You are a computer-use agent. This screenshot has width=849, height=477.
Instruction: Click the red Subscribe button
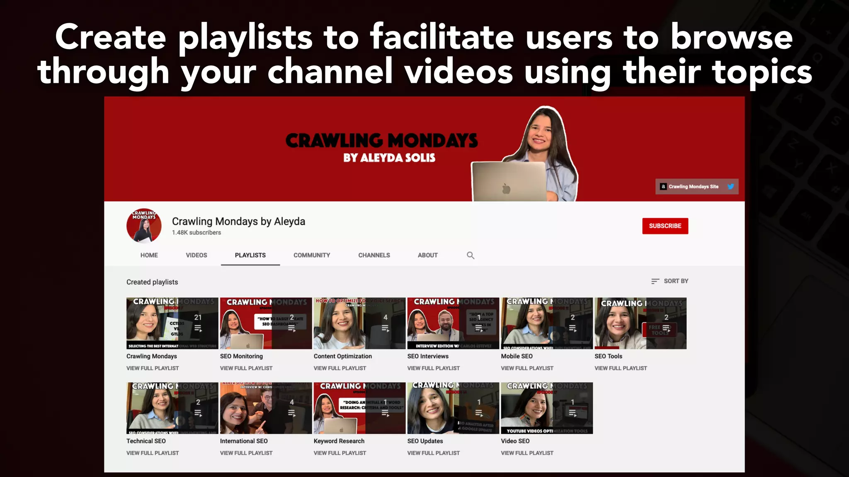tap(665, 226)
